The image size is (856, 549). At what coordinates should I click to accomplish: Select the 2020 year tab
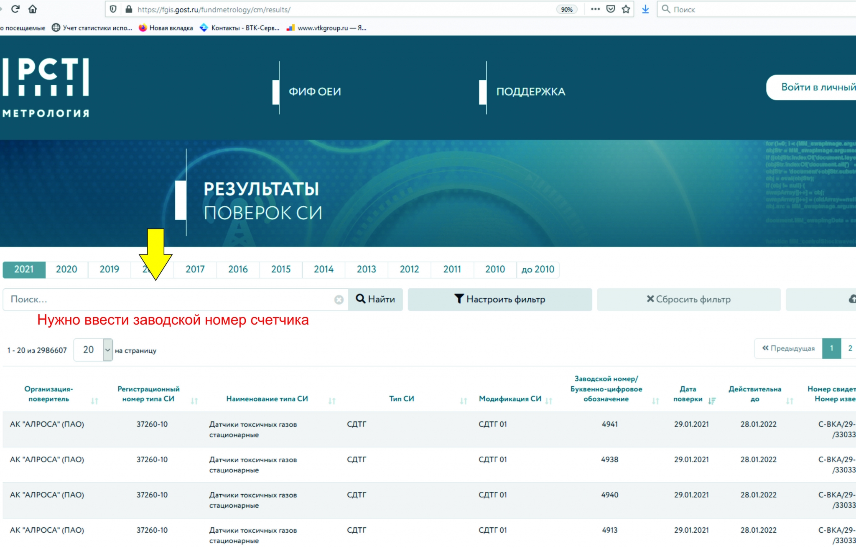(x=66, y=269)
